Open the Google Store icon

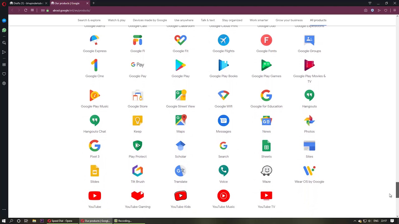click(x=137, y=96)
